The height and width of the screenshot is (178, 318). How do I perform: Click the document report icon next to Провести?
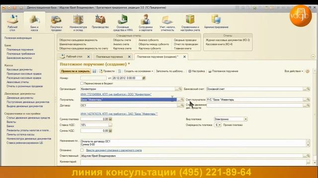120,71
